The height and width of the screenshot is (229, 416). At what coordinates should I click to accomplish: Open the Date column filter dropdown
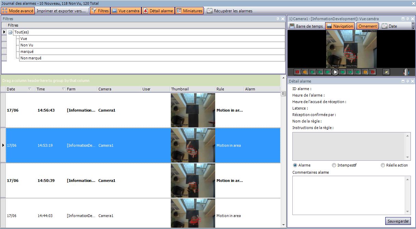30,89
